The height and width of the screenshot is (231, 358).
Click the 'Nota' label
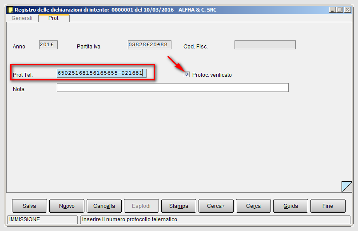point(19,89)
